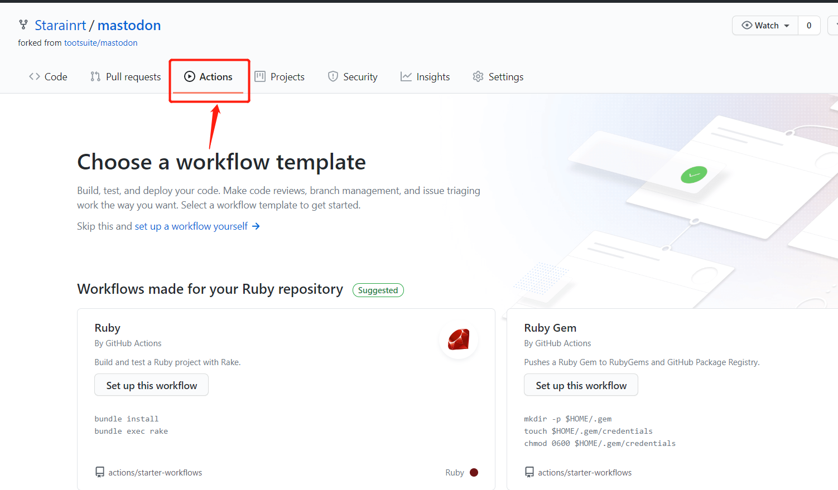The height and width of the screenshot is (490, 838).
Task: Set up the Ruby Gem workflow
Action: [x=581, y=385]
